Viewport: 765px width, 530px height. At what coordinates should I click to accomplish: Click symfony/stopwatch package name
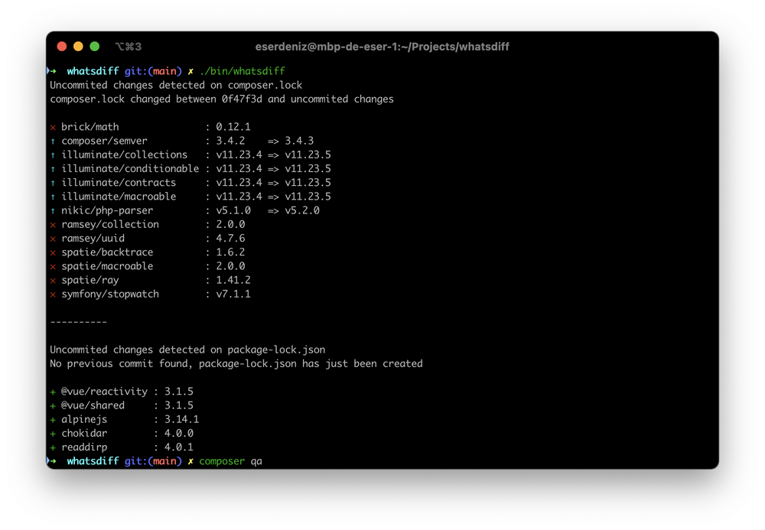110,294
